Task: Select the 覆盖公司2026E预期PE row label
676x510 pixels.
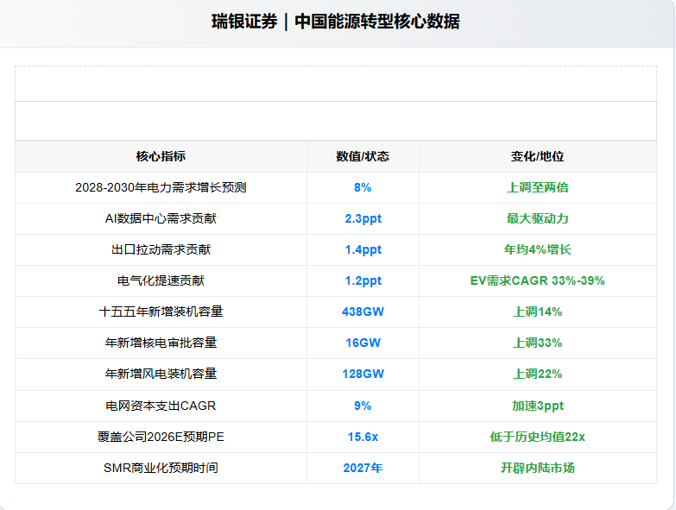Action: coord(161,437)
